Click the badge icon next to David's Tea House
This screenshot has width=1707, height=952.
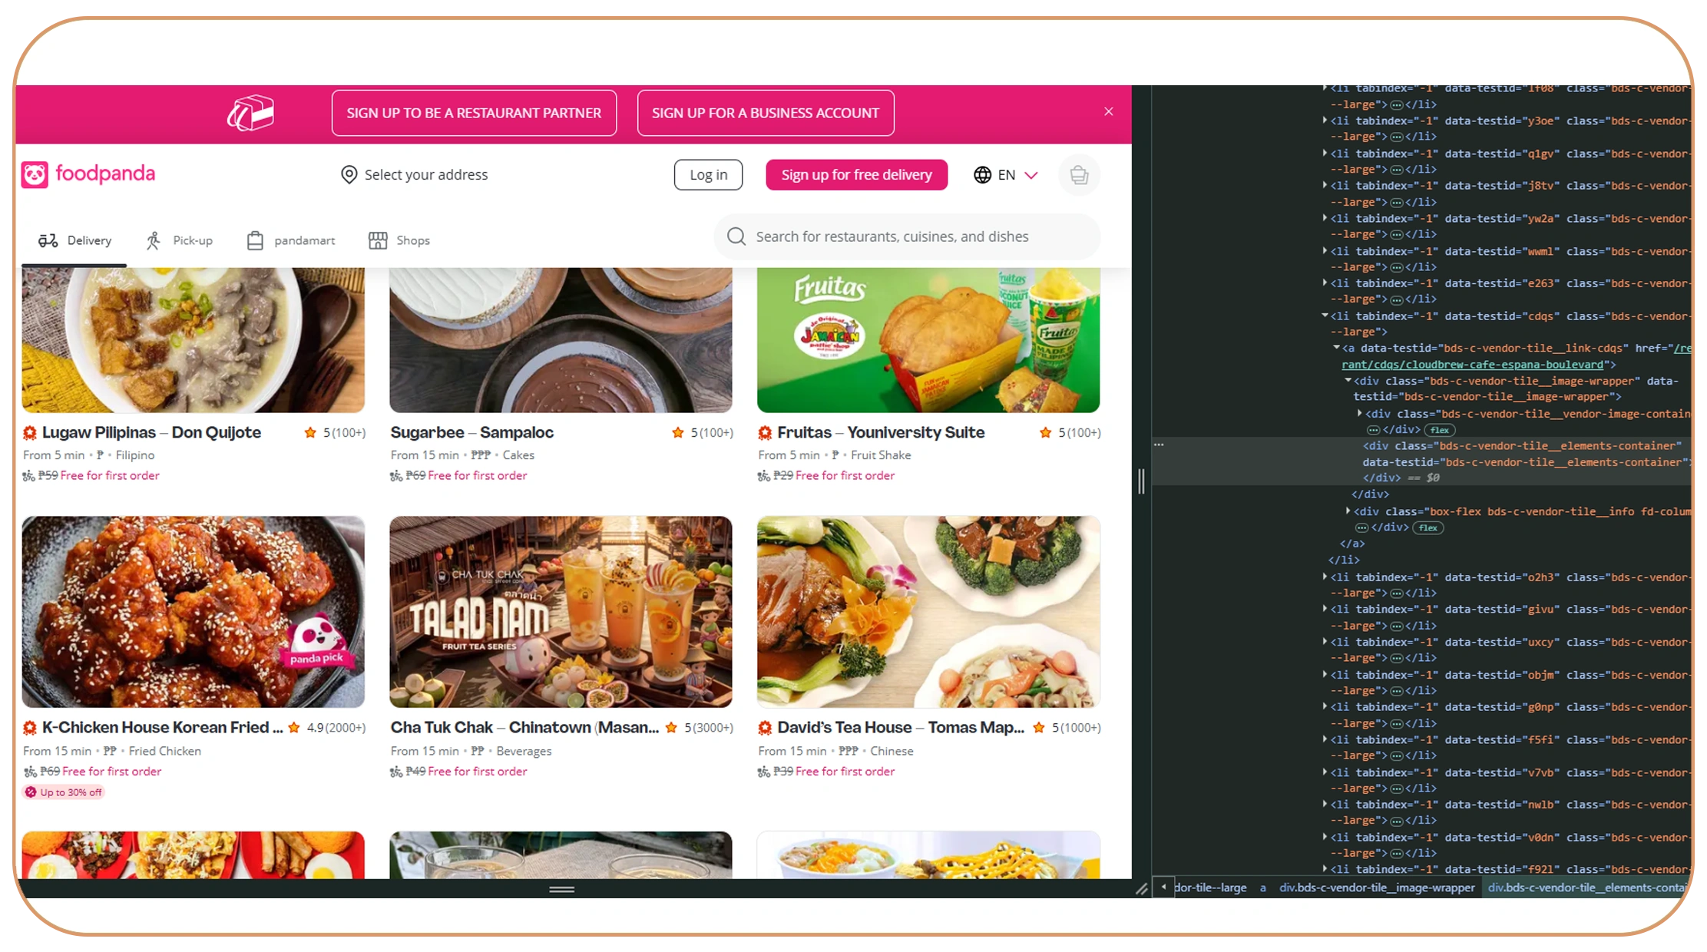[x=765, y=728]
